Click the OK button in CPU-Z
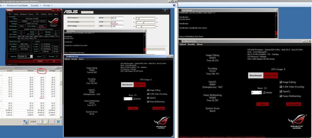 pyautogui.click(x=54, y=61)
